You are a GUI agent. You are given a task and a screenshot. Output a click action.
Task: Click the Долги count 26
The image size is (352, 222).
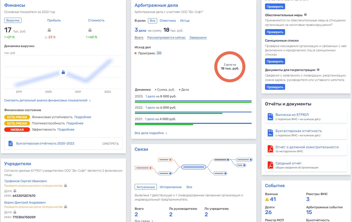click(268, 212)
